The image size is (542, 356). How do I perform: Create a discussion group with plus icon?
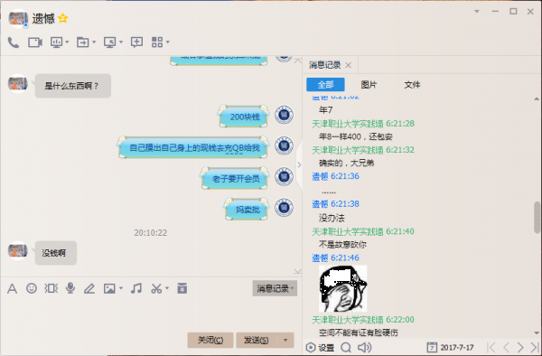[x=137, y=42]
